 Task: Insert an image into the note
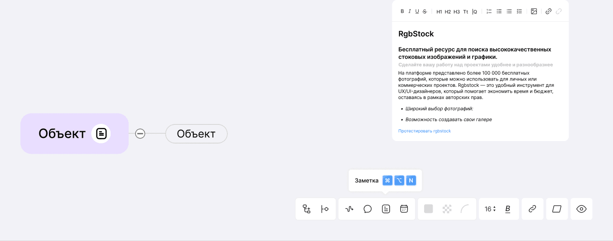534,11
